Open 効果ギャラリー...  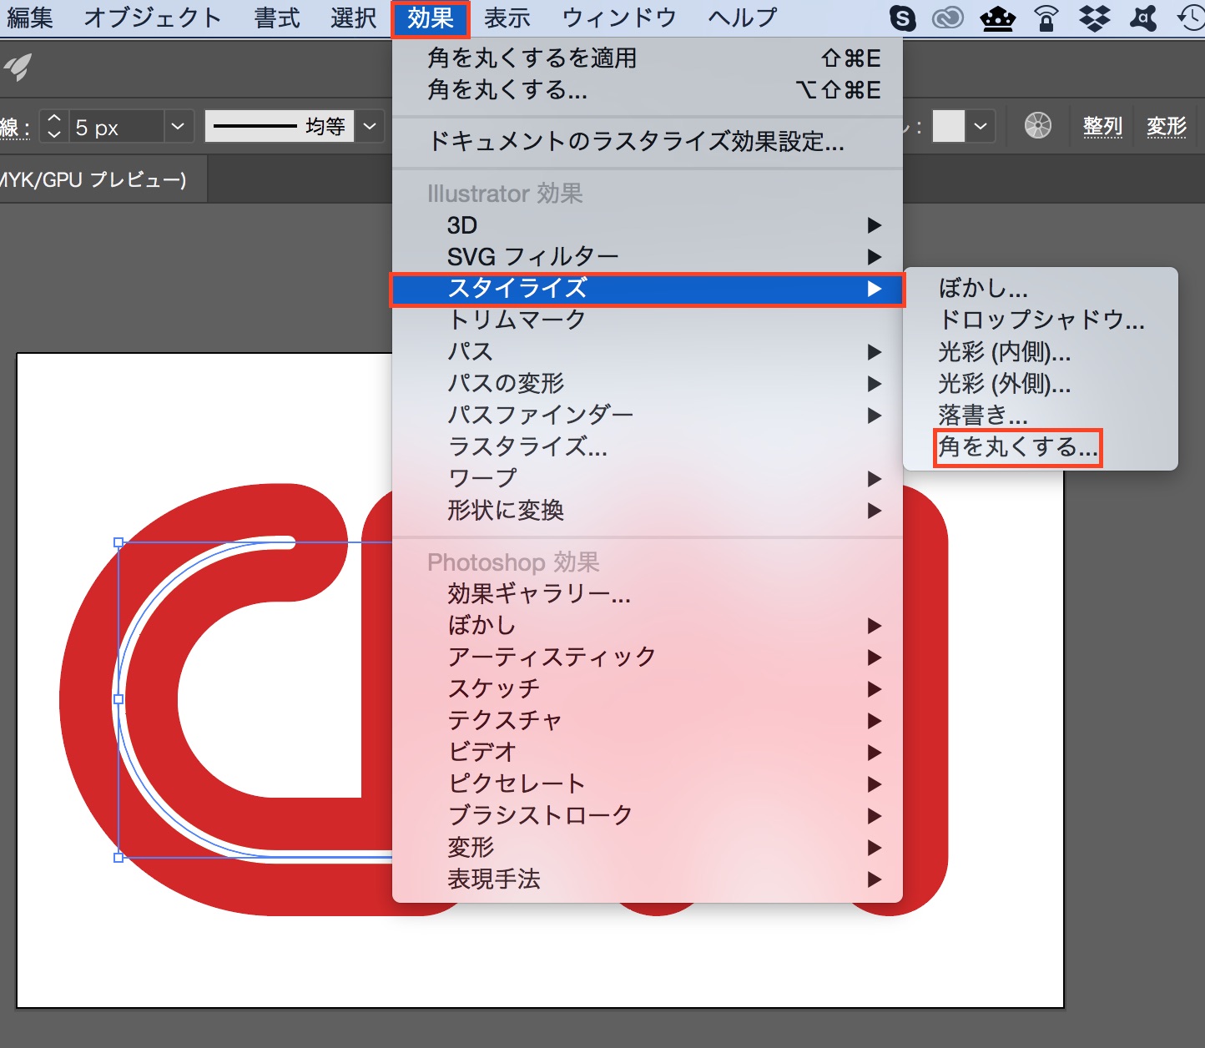pyautogui.click(x=648, y=593)
